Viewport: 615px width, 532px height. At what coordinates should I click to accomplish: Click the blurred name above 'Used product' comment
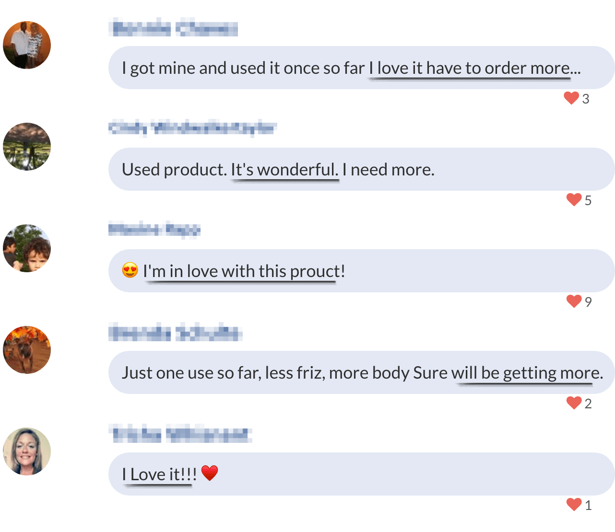(x=192, y=128)
